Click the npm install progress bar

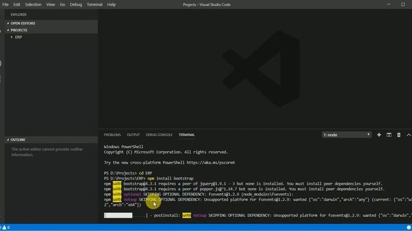(x=118, y=216)
